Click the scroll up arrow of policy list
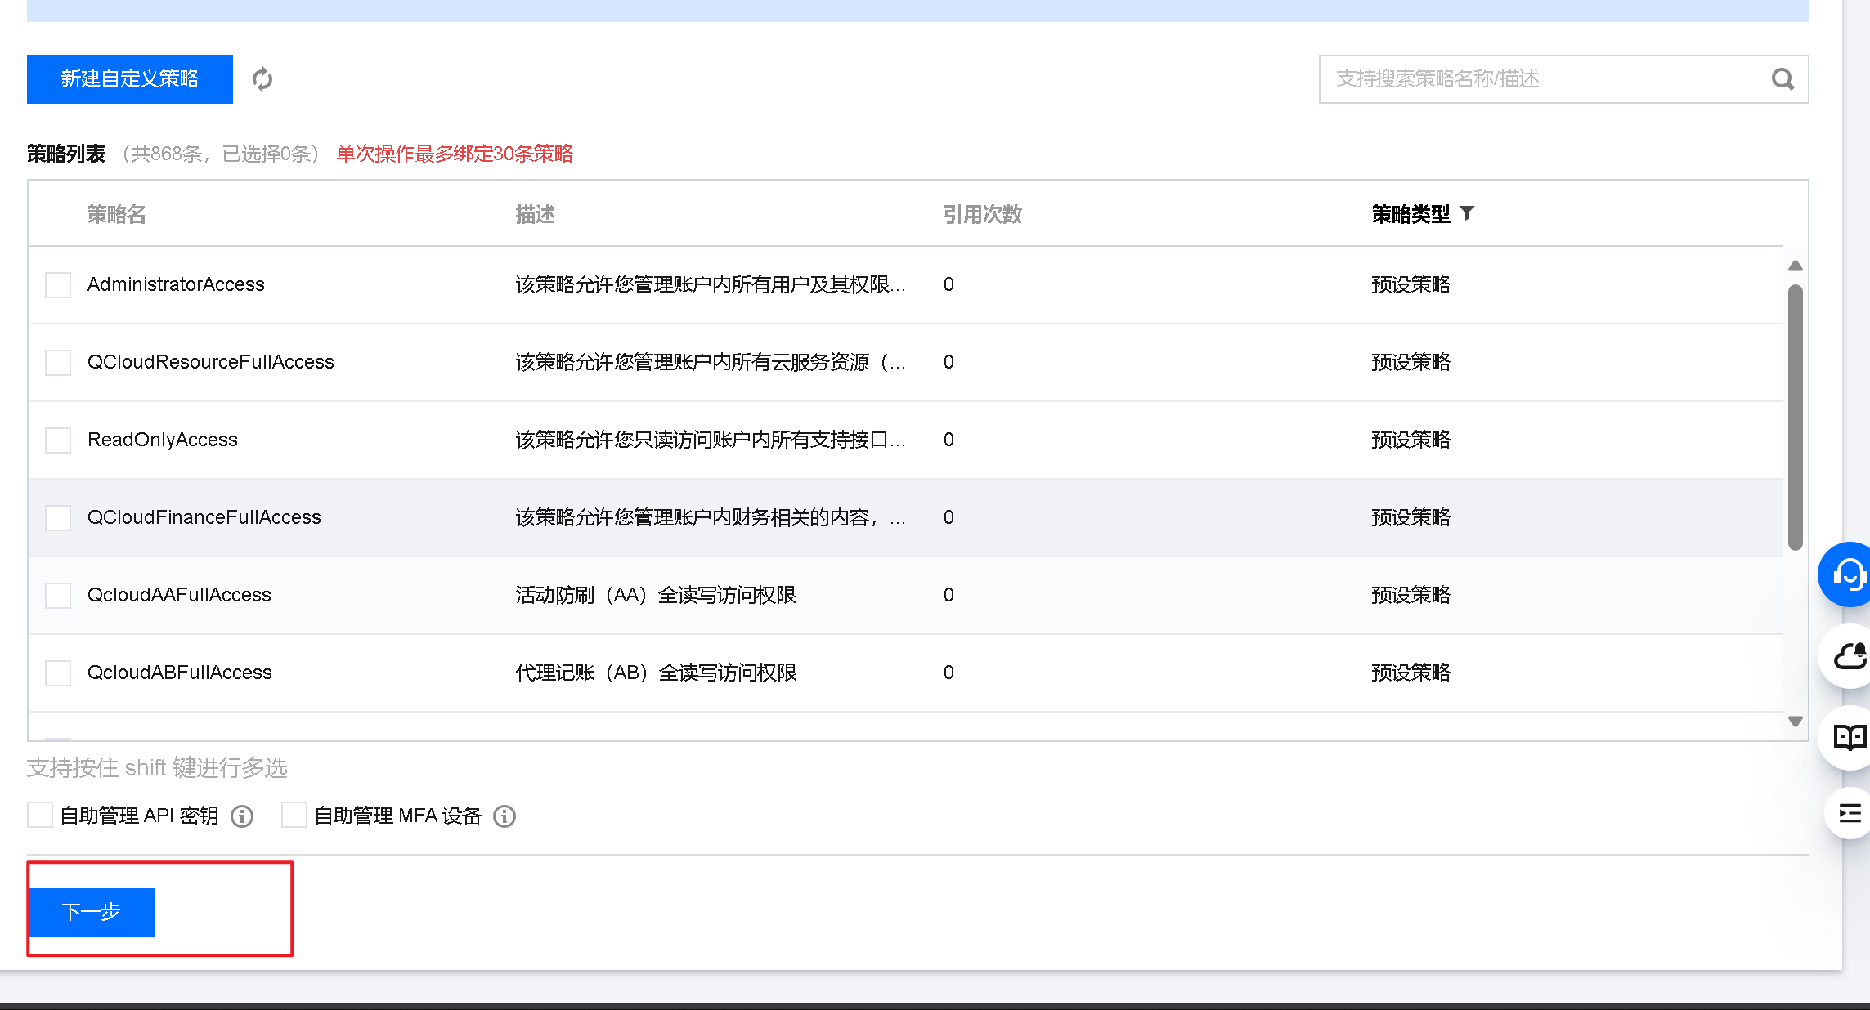1870x1010 pixels. point(1796,266)
